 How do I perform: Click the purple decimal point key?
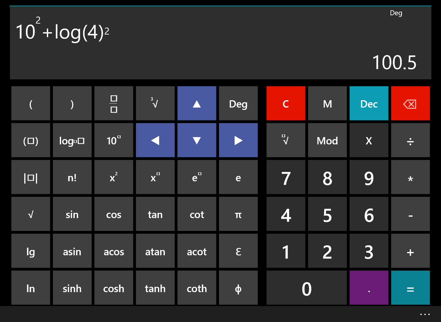(369, 288)
